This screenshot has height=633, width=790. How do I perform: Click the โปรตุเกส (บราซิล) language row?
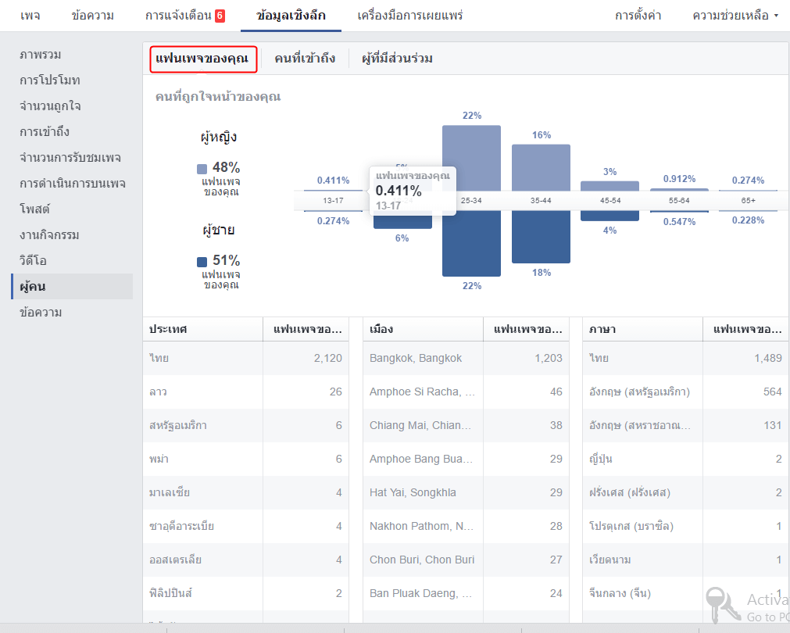pos(686,526)
